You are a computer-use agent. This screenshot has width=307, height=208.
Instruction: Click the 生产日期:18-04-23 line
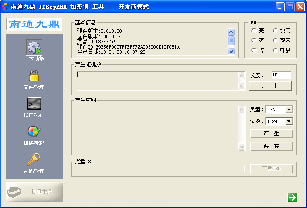pyautogui.click(x=112, y=52)
